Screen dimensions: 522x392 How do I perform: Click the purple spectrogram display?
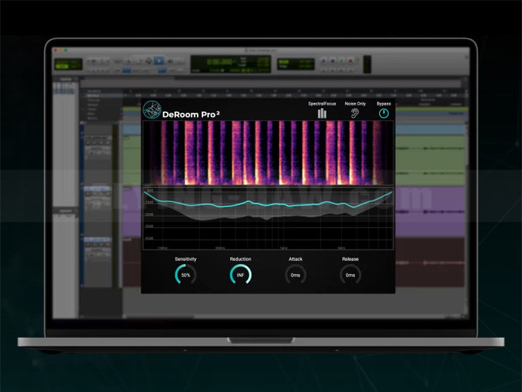(x=268, y=153)
